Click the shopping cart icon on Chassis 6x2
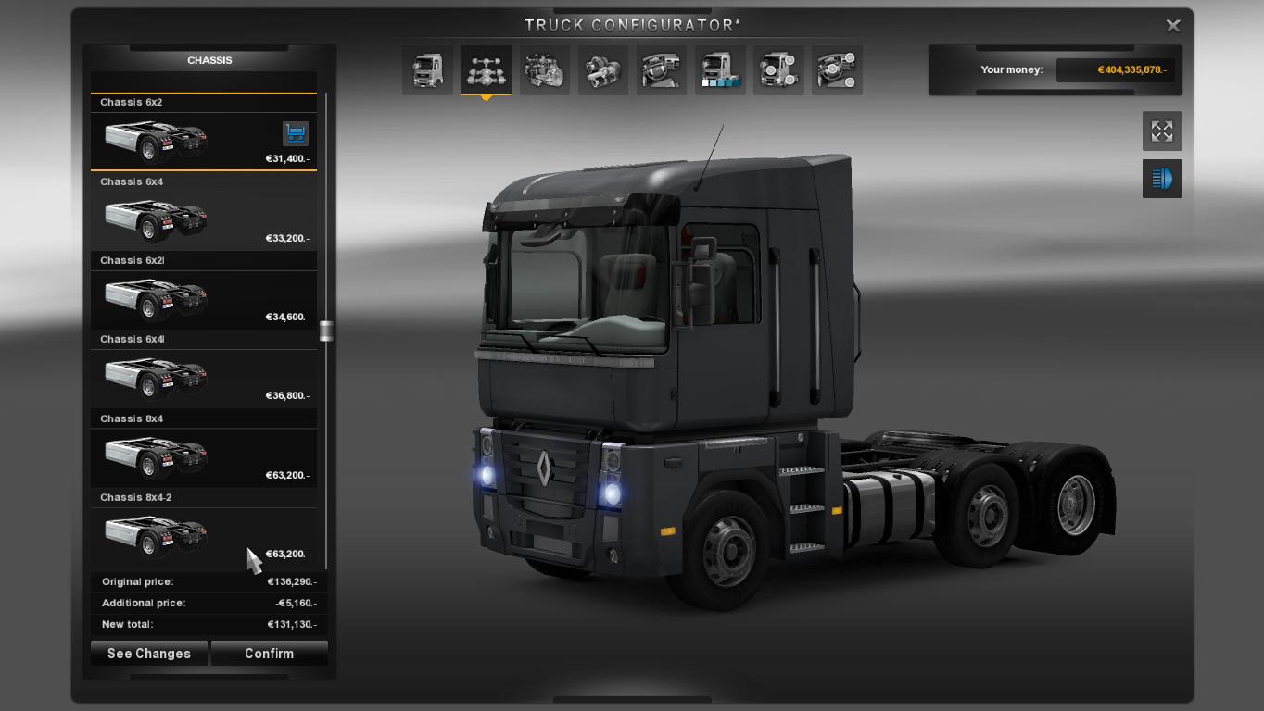This screenshot has height=711, width=1264. tap(295, 133)
